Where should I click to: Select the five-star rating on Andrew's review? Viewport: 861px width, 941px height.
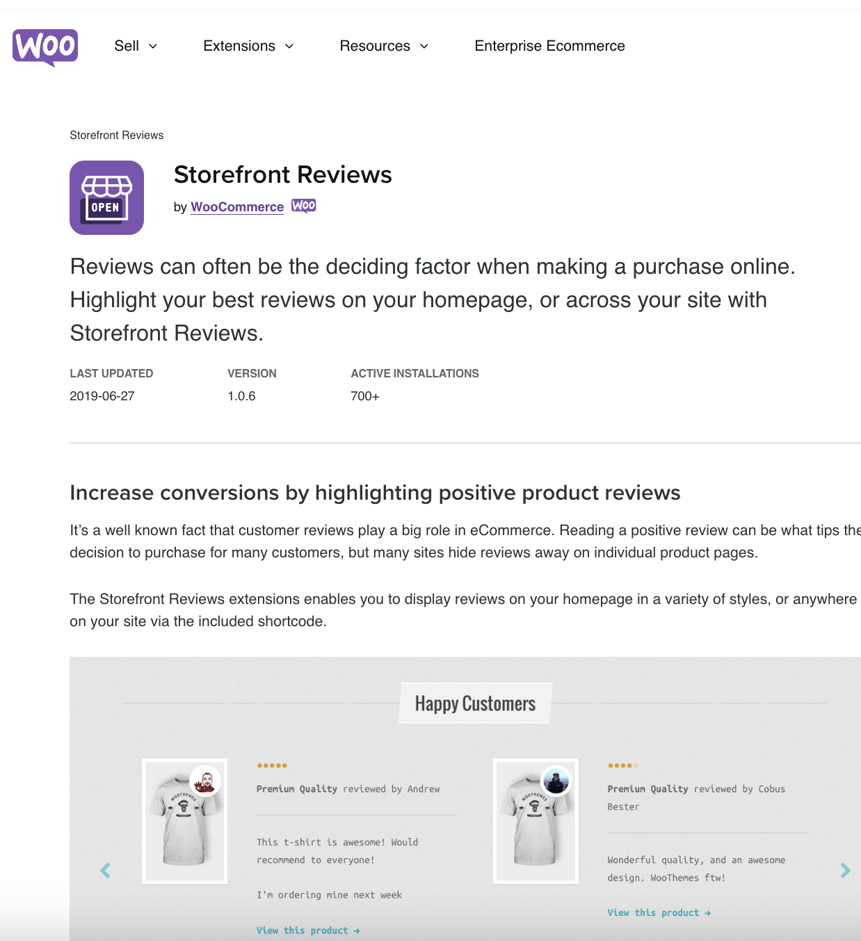click(x=273, y=764)
